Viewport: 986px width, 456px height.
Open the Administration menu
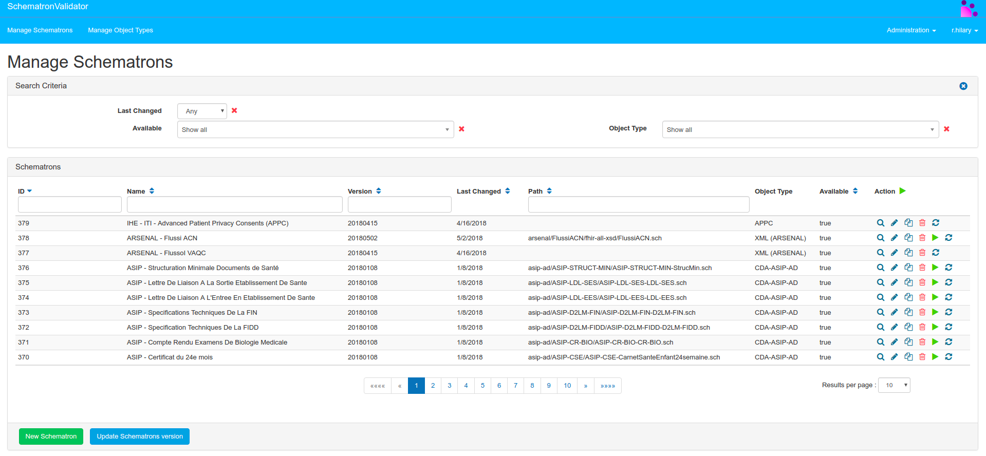coord(910,30)
